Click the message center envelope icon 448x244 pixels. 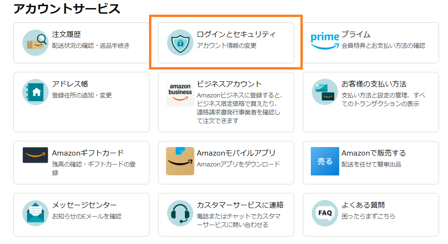[35, 213]
